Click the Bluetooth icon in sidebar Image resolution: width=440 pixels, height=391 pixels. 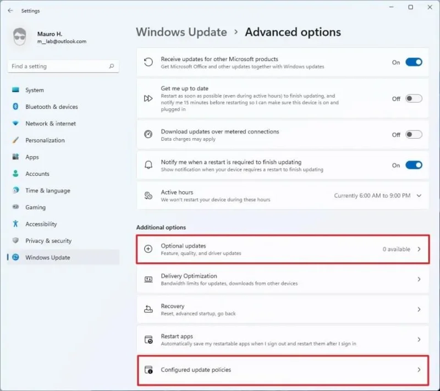[16, 107]
